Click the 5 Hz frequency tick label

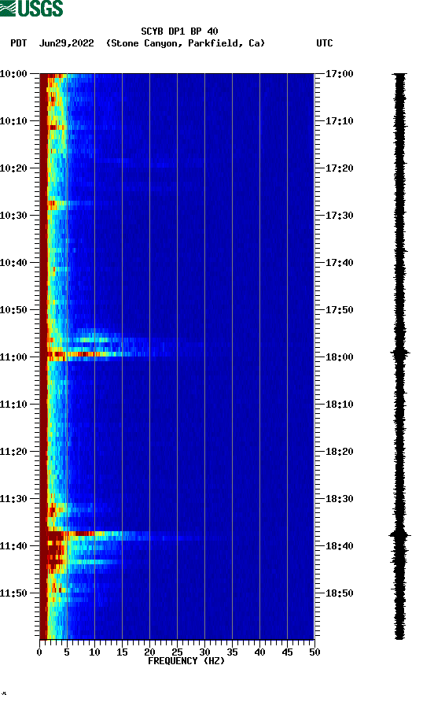[x=67, y=652]
